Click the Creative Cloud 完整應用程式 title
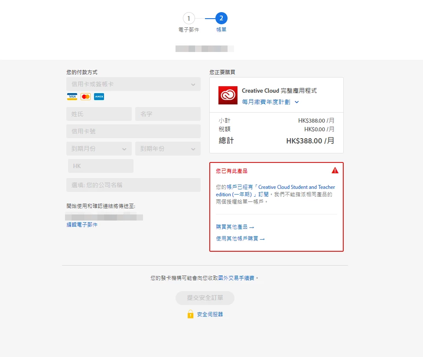Viewport: 423px width, 357px height. click(x=279, y=91)
